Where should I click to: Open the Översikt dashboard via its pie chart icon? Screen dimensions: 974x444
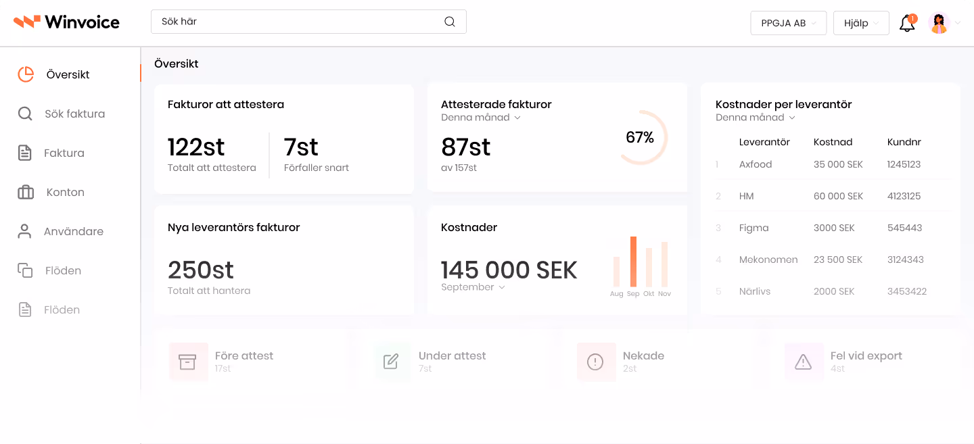tap(25, 74)
